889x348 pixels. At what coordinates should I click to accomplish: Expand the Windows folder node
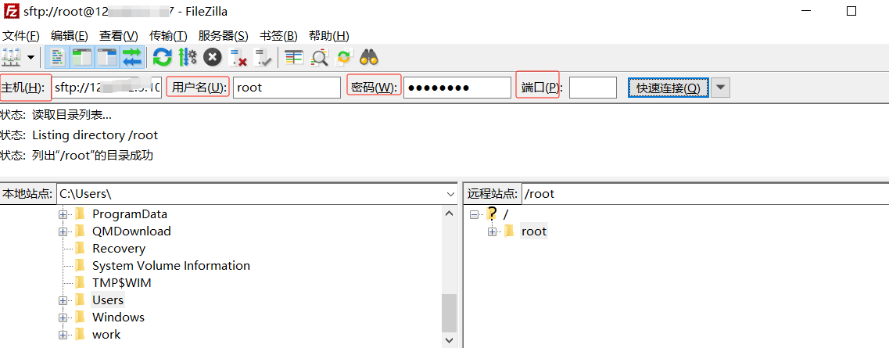click(x=63, y=318)
